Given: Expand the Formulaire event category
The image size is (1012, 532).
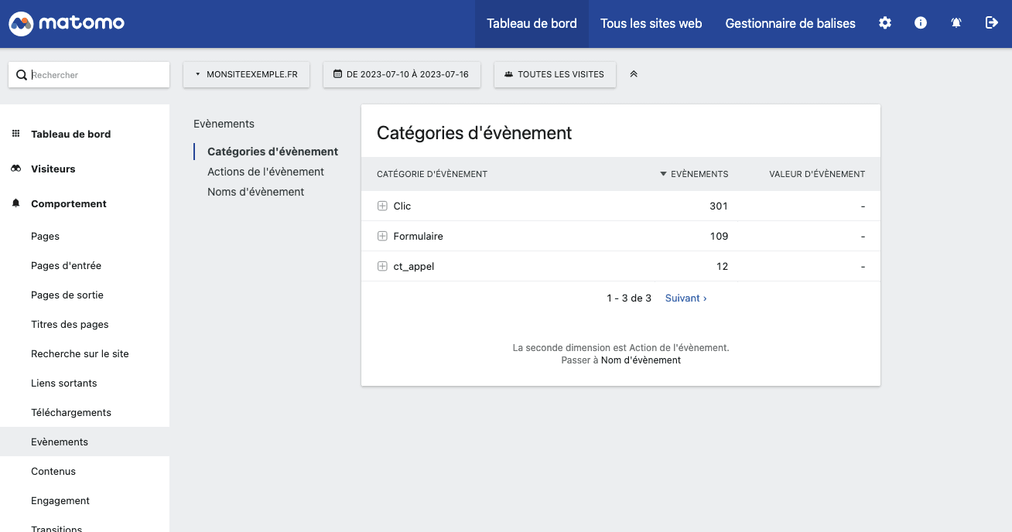Looking at the screenshot, I should tap(382, 236).
